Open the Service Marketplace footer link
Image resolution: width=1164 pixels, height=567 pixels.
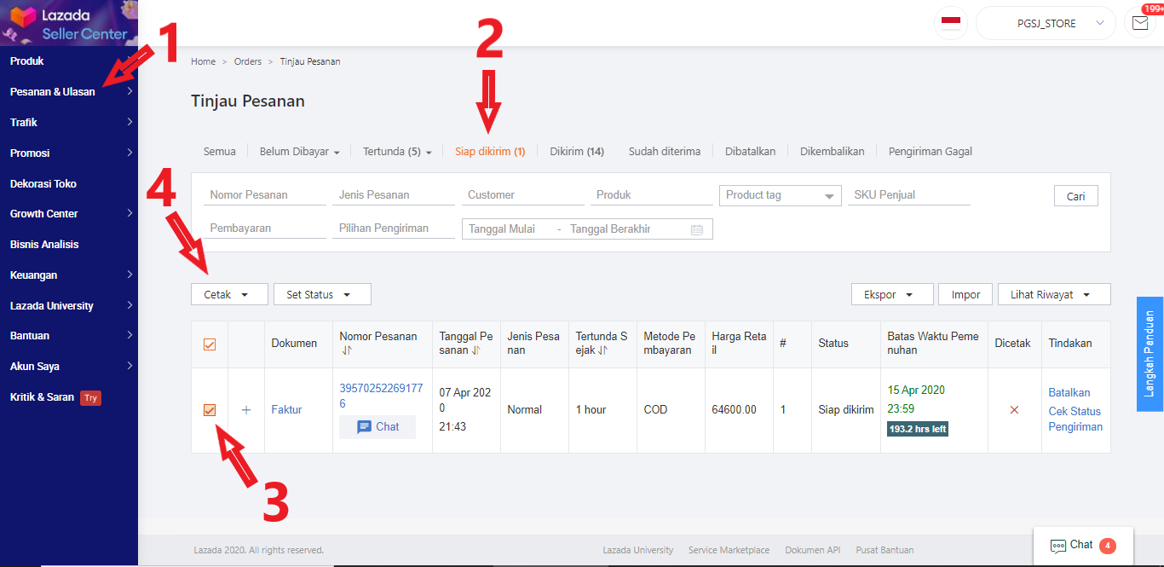[729, 550]
